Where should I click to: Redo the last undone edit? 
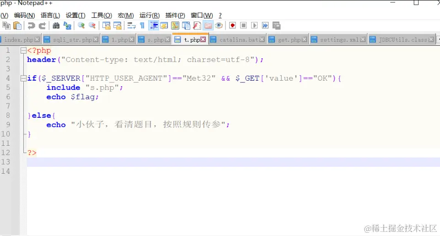pos(42,26)
